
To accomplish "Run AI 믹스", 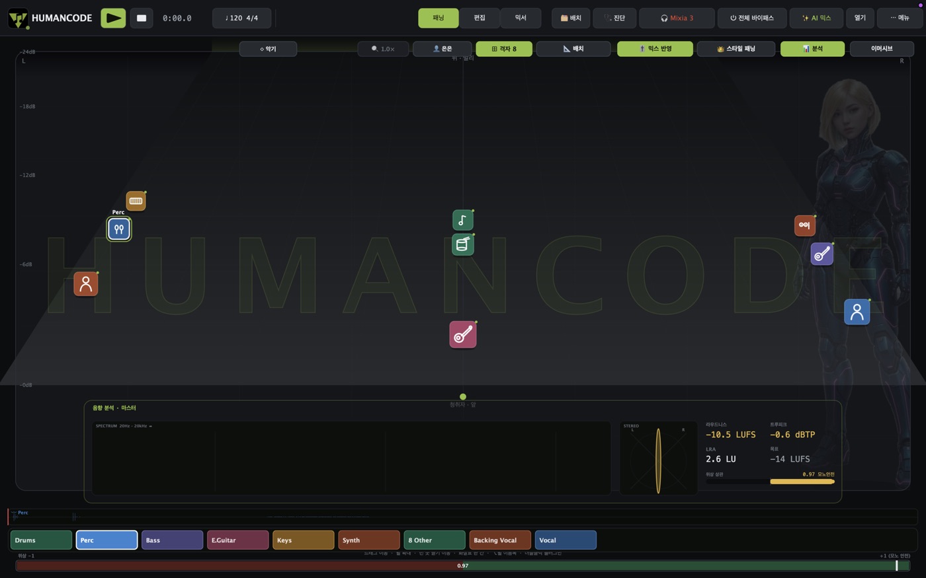I will [816, 18].
